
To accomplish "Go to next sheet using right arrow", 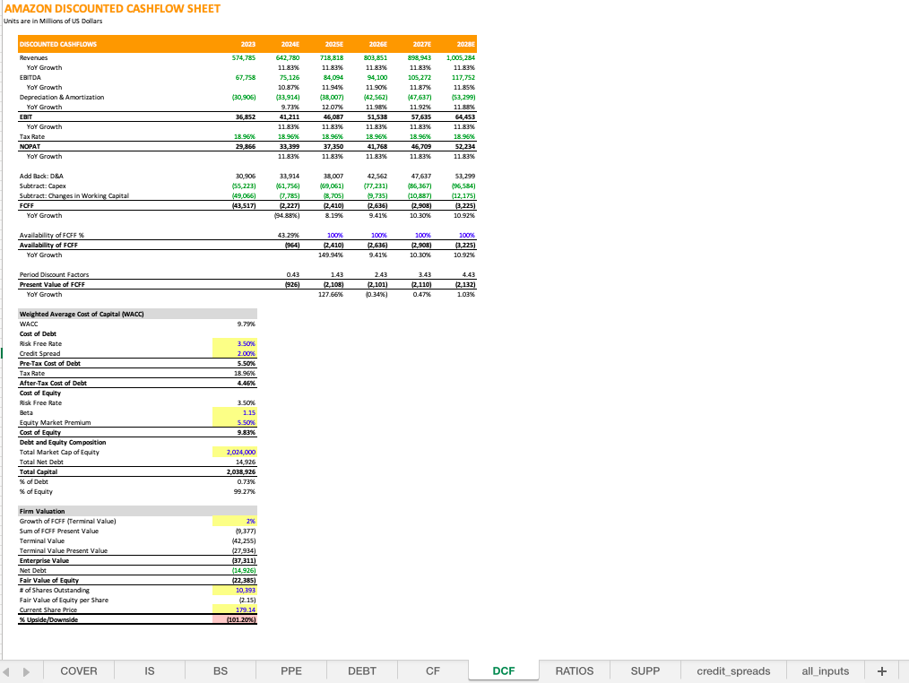I will click(26, 671).
